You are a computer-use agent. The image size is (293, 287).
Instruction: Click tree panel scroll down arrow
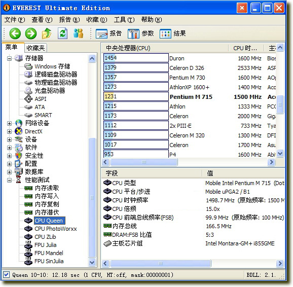pyautogui.click(x=92, y=262)
